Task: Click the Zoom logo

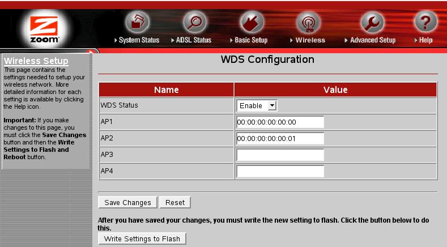Action: 44,29
